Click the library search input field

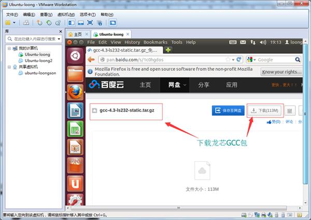(x=35, y=39)
